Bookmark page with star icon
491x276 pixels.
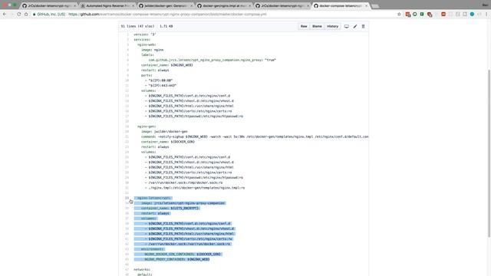tap(399, 14)
